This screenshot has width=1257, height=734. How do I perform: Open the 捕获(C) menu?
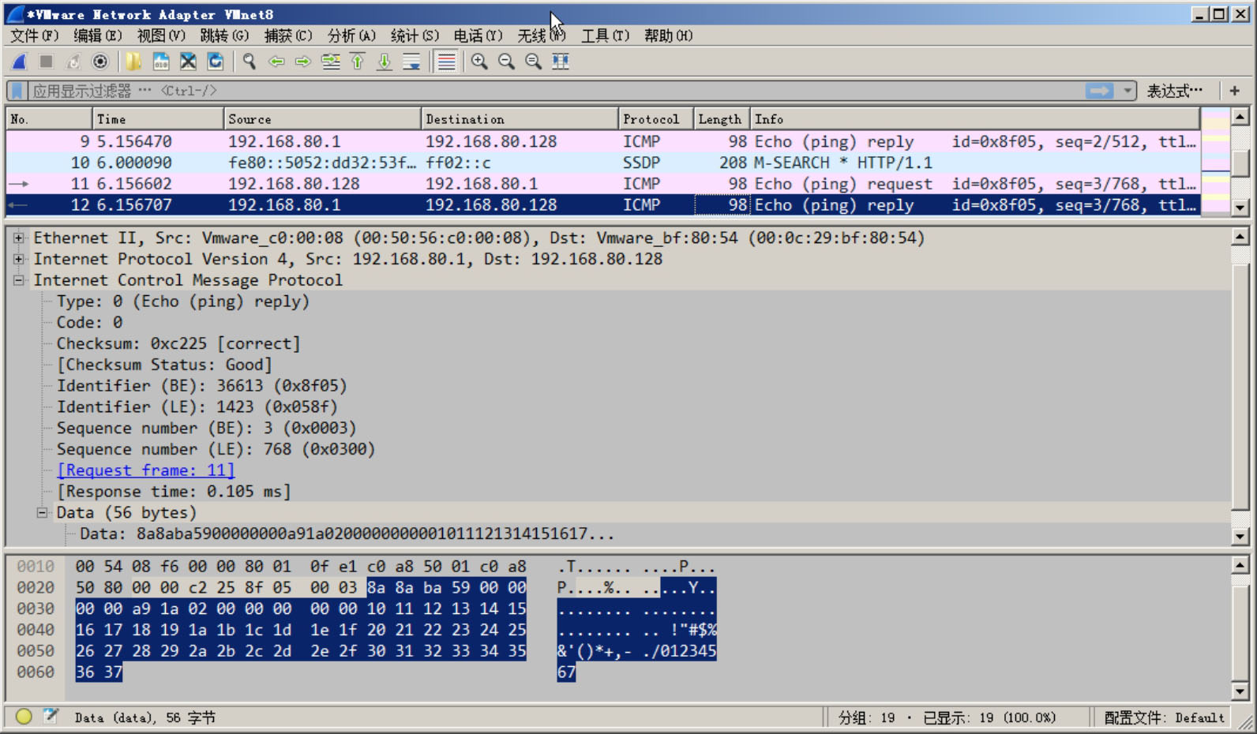click(288, 36)
